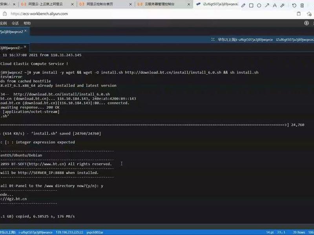Click the http://www.bt.cn link text in terminal
The height and width of the screenshot is (235, 314).
click(x=47, y=164)
